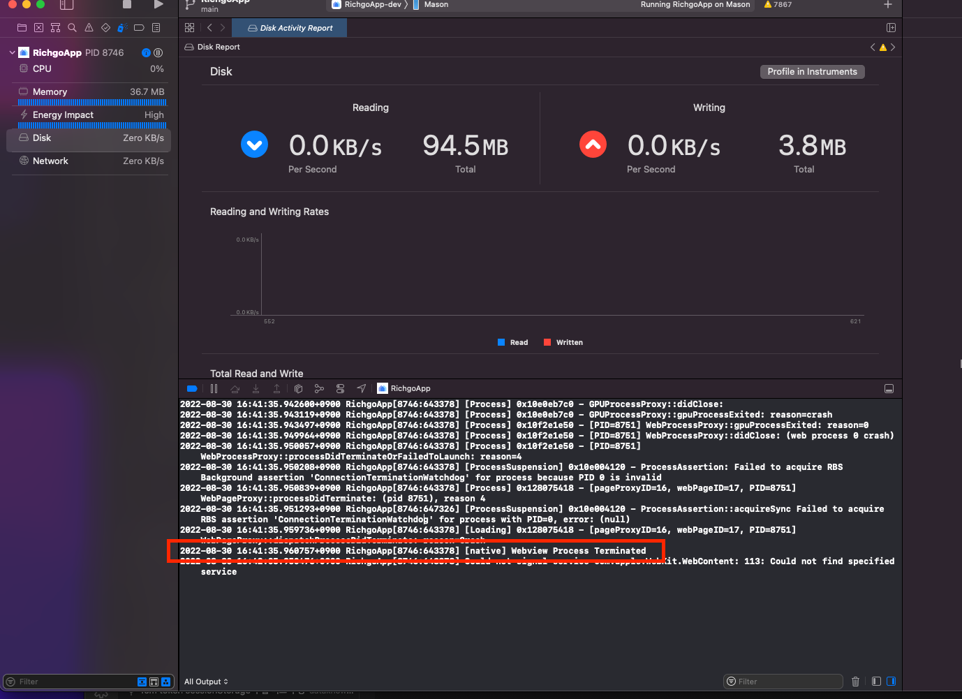The image size is (962, 699).
Task: Click the console Filter field
Action: (x=783, y=682)
